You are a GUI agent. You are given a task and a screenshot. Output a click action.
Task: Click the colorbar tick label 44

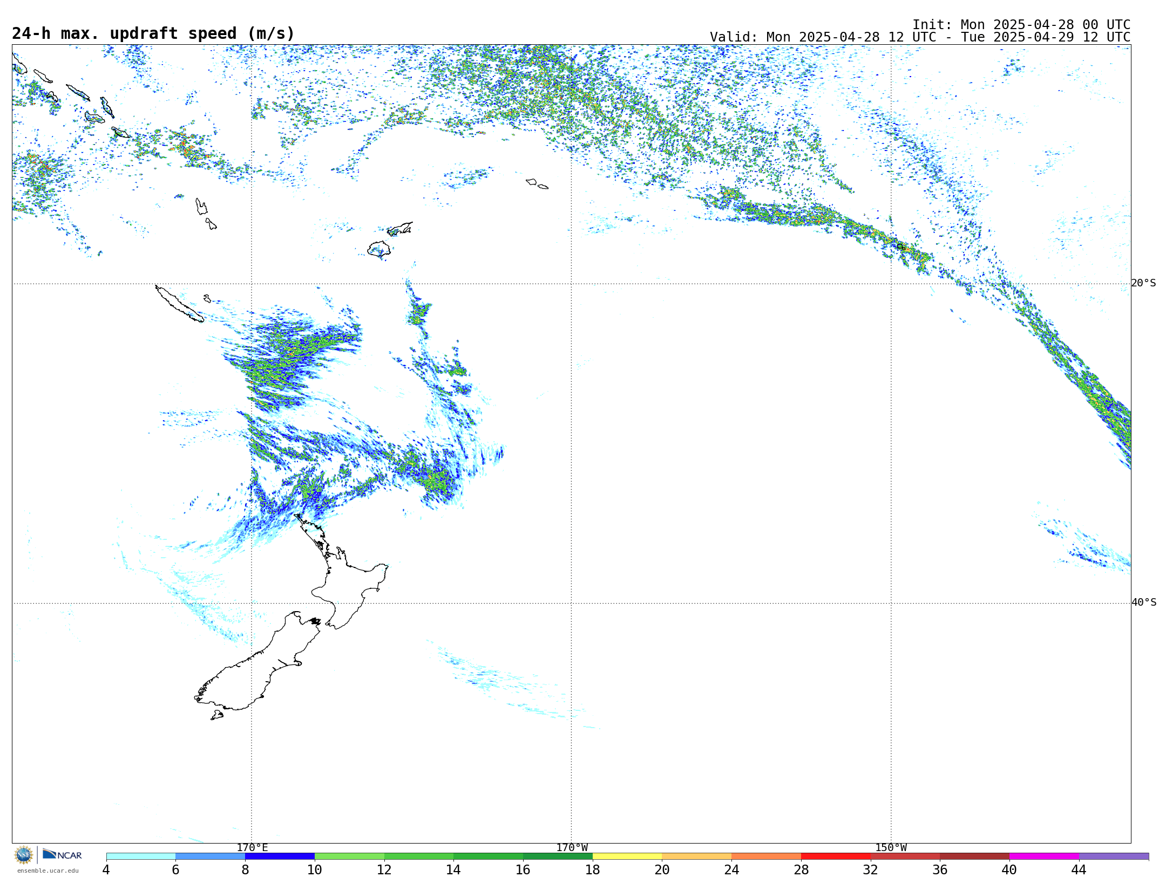pos(1079,869)
